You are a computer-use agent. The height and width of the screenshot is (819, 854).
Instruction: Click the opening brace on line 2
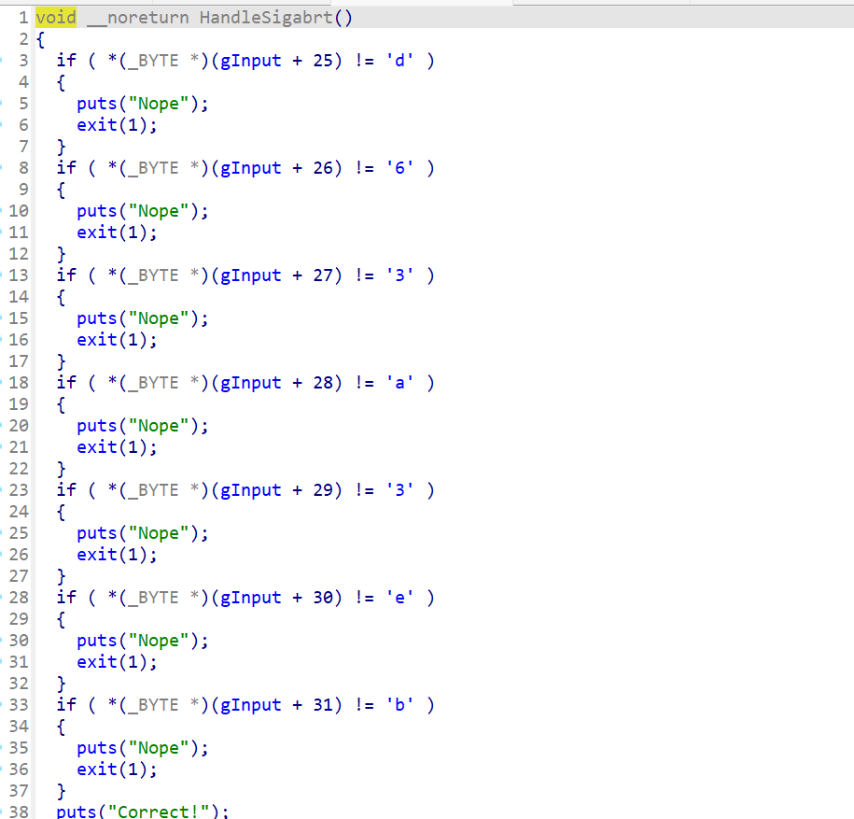[x=40, y=39]
